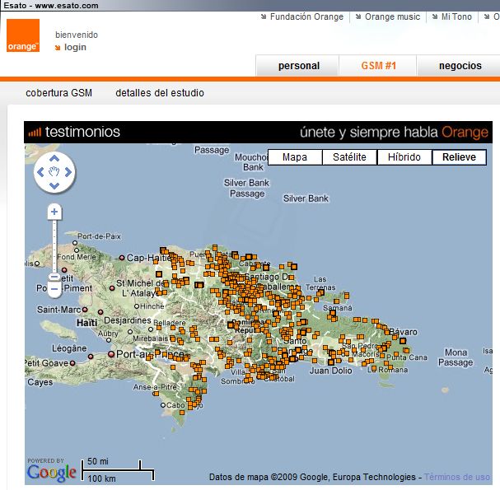500x490 pixels.
Task: Pan the map up arrow
Action: (54, 158)
